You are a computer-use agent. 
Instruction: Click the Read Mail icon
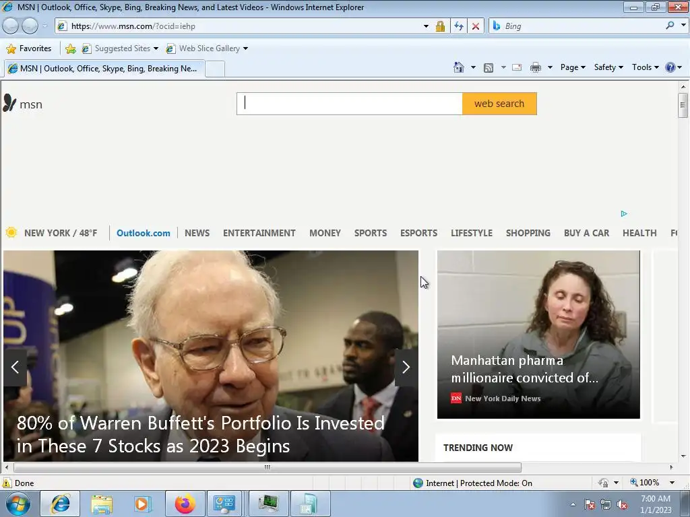point(517,67)
